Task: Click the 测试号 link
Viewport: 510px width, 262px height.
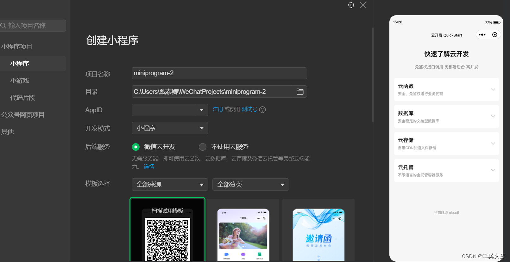Action: tap(249, 109)
